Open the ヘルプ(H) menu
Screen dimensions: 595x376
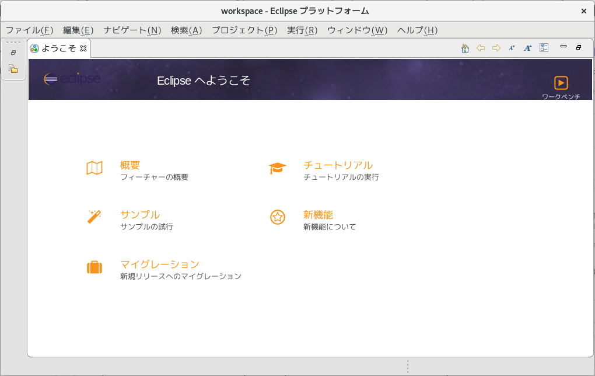click(418, 30)
